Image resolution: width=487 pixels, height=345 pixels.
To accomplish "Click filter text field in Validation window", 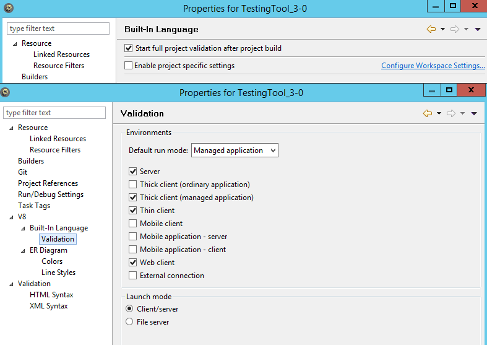I will 54,113.
